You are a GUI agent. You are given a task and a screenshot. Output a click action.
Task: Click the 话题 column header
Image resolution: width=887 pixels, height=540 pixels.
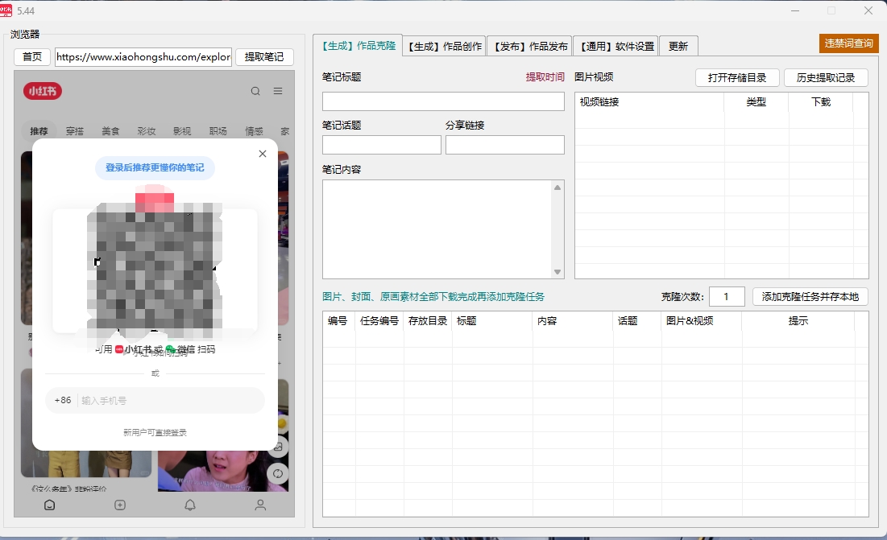click(637, 321)
